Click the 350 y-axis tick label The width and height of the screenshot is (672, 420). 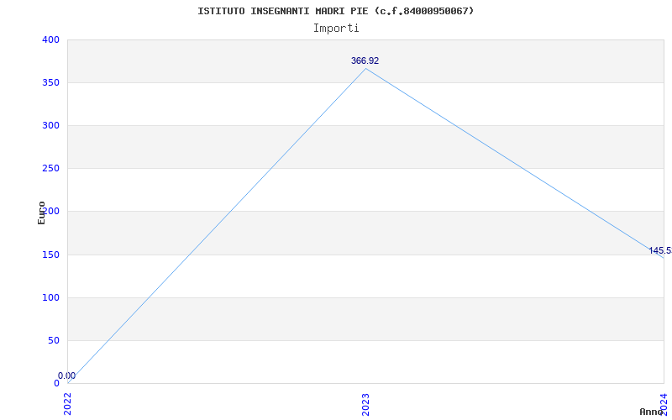tap(50, 82)
